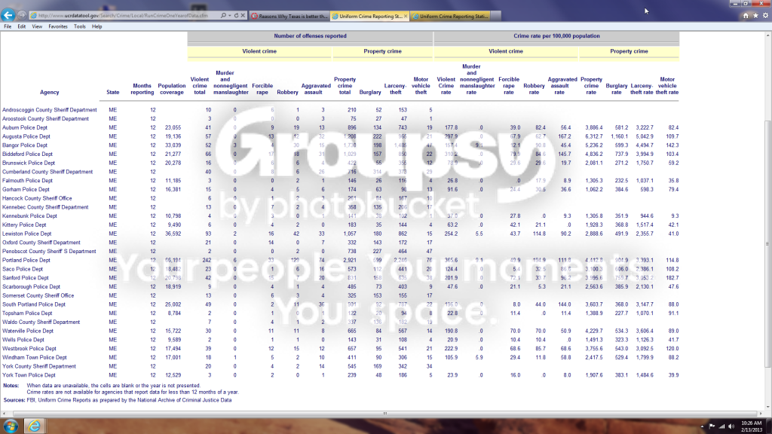772x434 pixels.
Task: Click Bangor population value 33,039
Action: (x=173, y=145)
